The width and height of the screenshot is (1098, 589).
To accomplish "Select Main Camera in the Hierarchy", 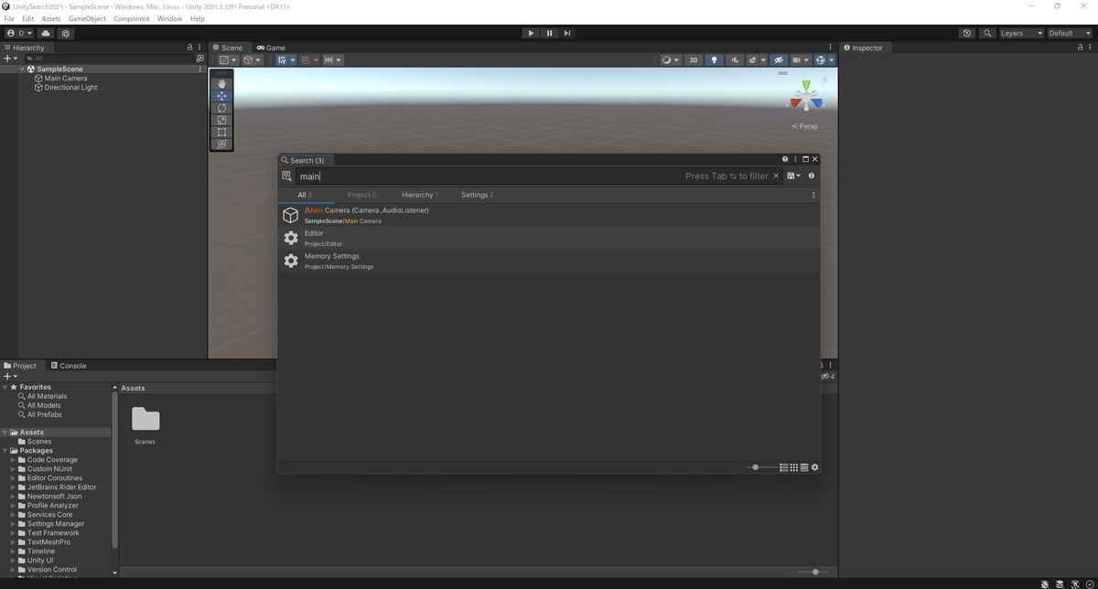I will click(65, 78).
